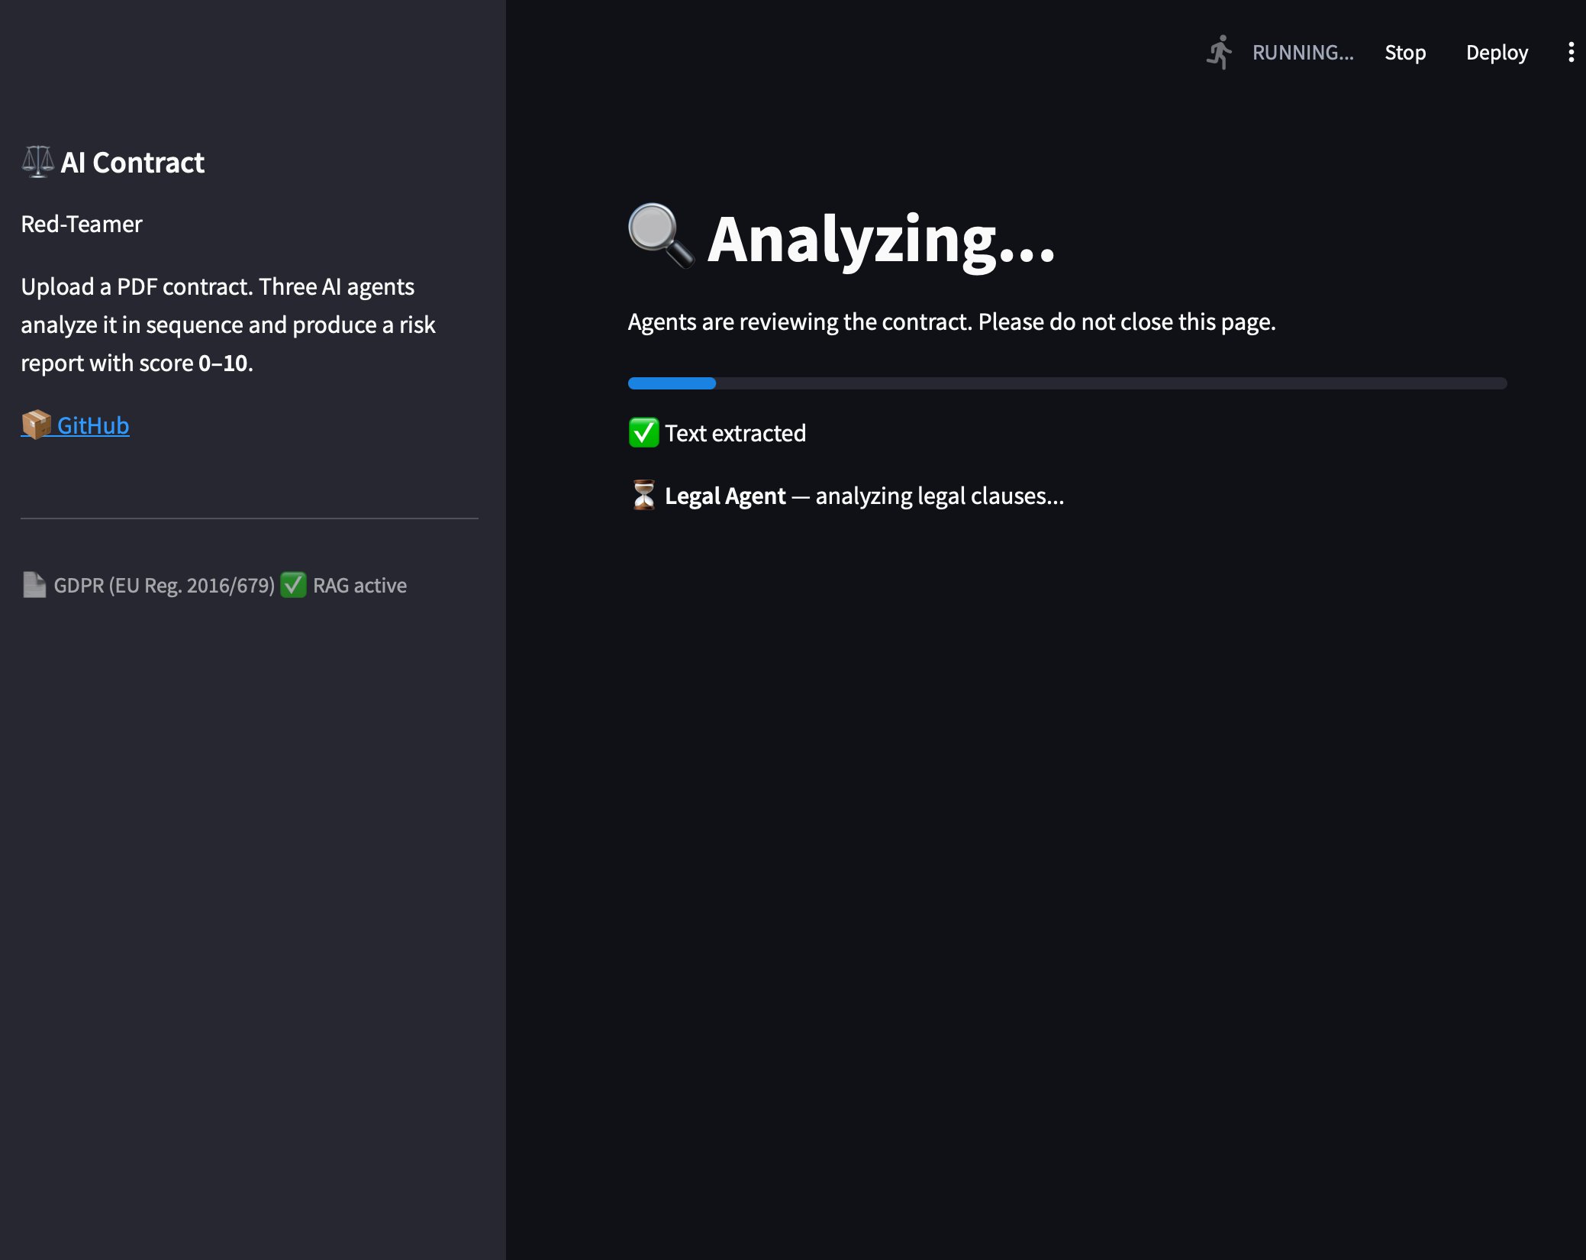Click the hourglass icon beside Legal Agent
This screenshot has width=1586, height=1260.
click(643, 495)
